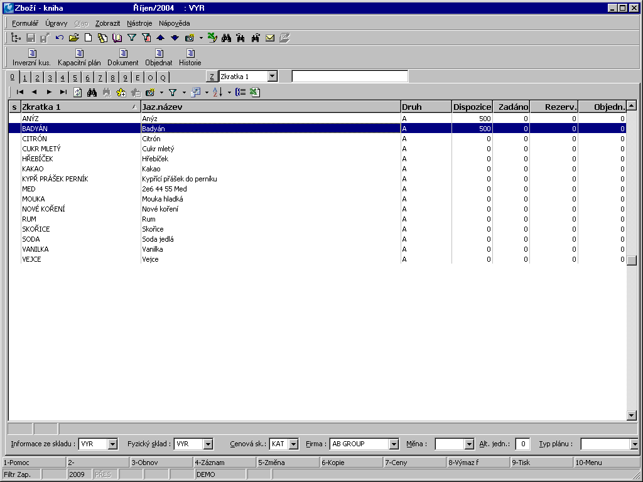Image resolution: width=643 pixels, height=482 pixels.
Task: Click the undo arrow icon
Action: coord(60,38)
